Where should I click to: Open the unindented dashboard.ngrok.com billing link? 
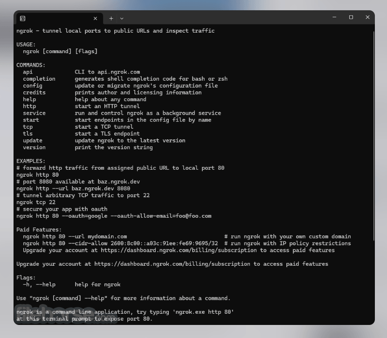(172, 264)
